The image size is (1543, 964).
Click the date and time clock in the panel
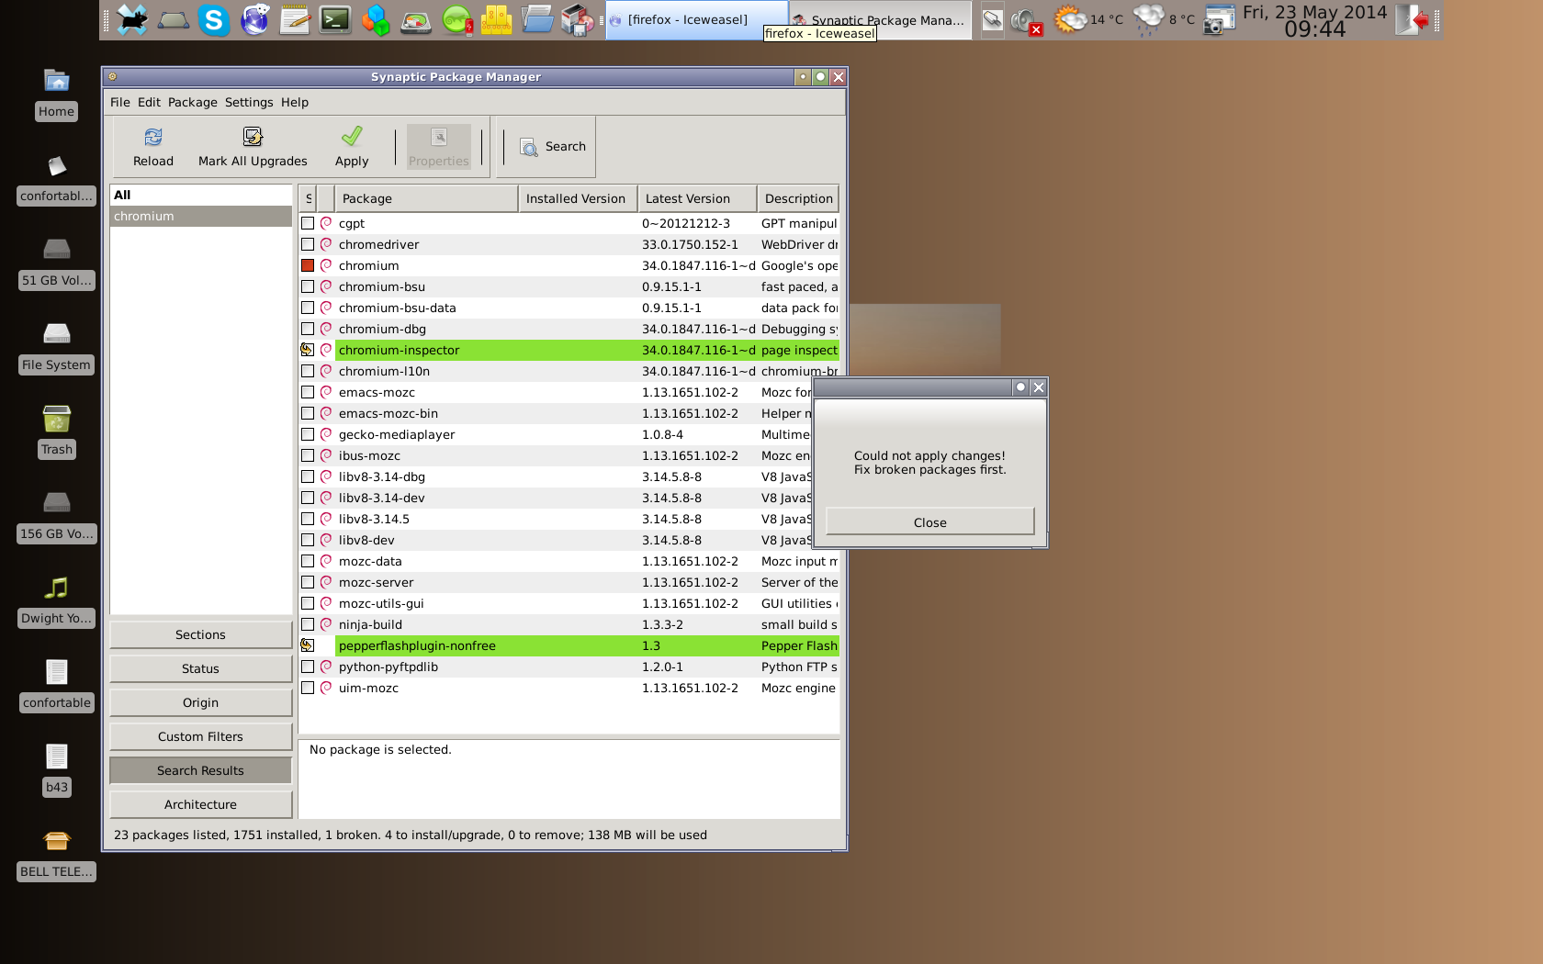(1314, 20)
